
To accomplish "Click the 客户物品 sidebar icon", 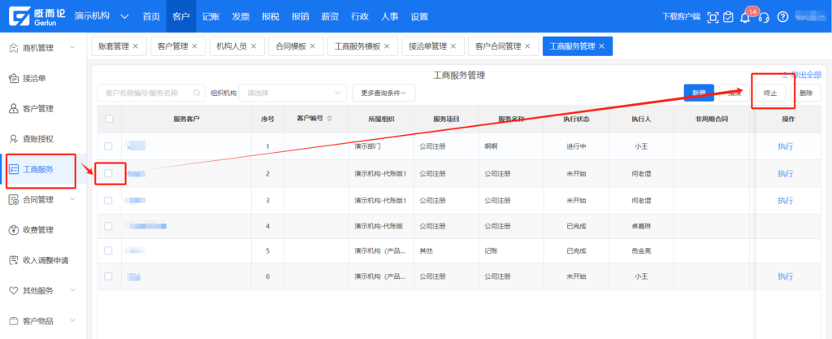I will point(15,321).
